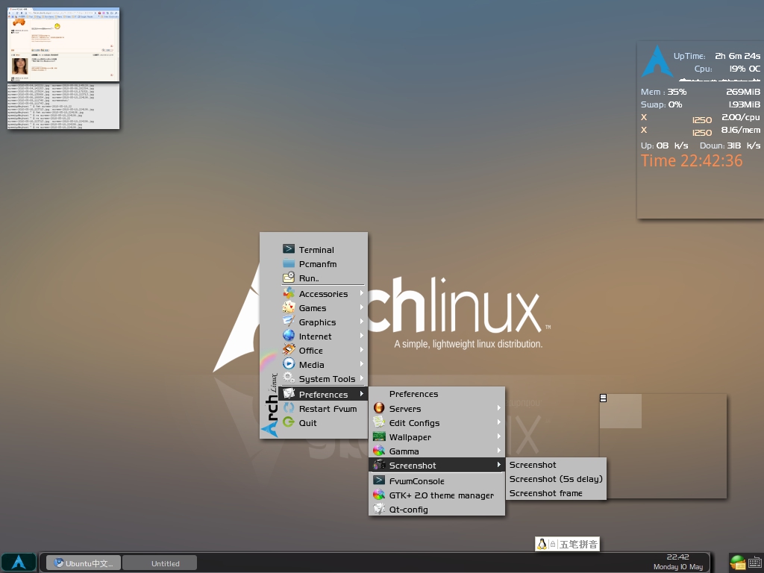Click the orange Time 22:42:36 readout
Screen dimensions: 764x573
coord(692,161)
